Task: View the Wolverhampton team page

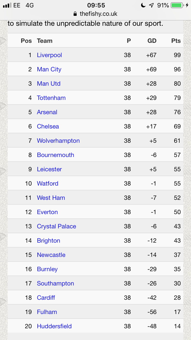Action: [x=58, y=141]
